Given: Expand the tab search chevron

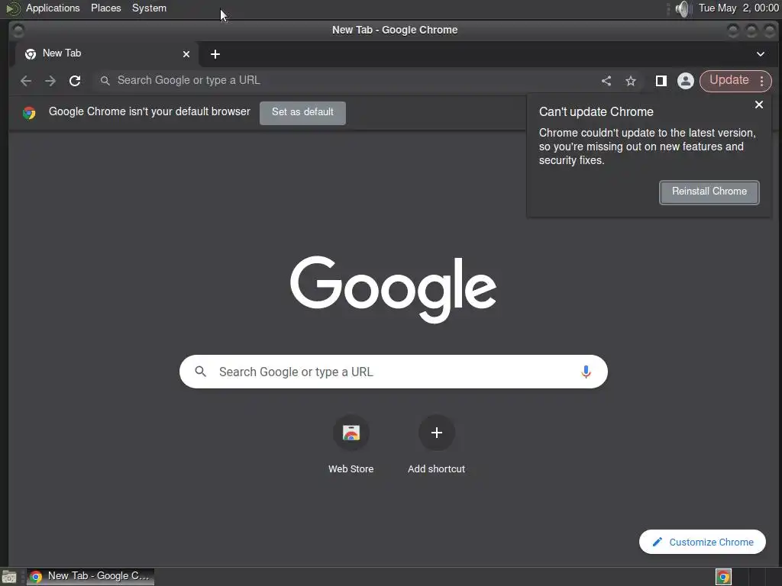Looking at the screenshot, I should coord(761,54).
